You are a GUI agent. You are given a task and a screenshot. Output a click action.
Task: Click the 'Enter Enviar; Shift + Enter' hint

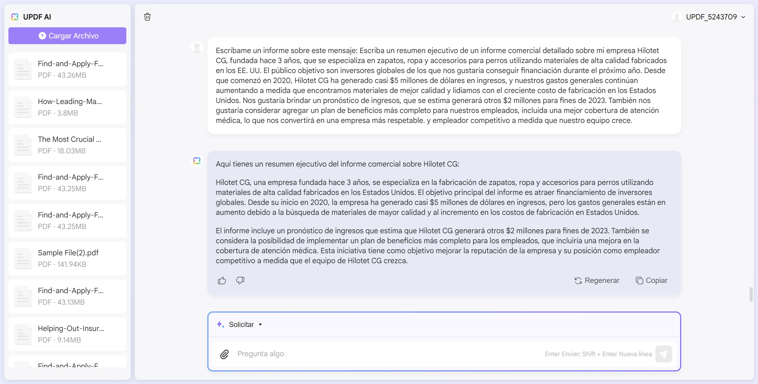pos(599,354)
